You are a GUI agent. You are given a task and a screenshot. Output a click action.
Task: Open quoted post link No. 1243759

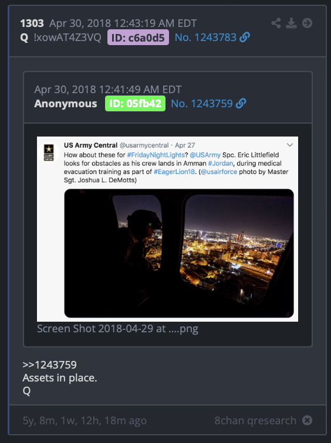(202, 103)
